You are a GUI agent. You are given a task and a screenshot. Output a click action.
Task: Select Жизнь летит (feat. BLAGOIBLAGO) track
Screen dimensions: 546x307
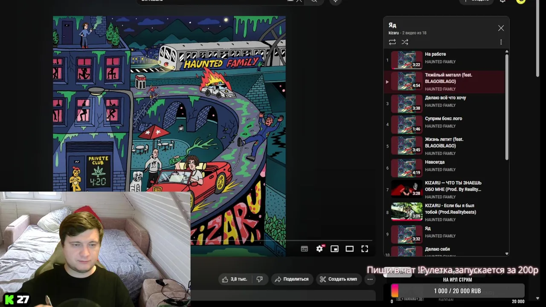point(444,146)
